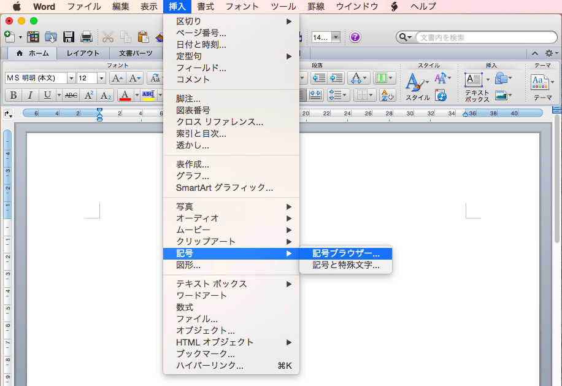562x386 pixels.
Task: Increase font size with A up icon
Action: pyautogui.click(x=117, y=78)
